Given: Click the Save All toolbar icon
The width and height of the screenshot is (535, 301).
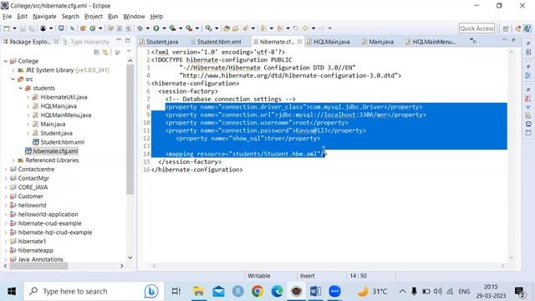Looking at the screenshot, I should tap(32, 28).
